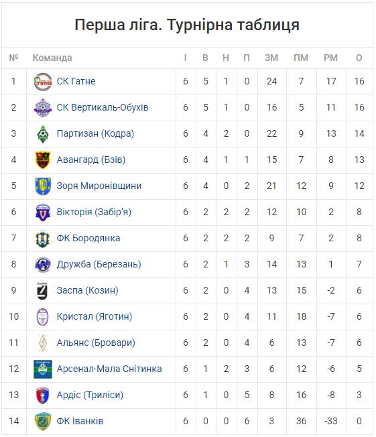Click the РМ goal difference column header
376x437 pixels.
point(330,58)
